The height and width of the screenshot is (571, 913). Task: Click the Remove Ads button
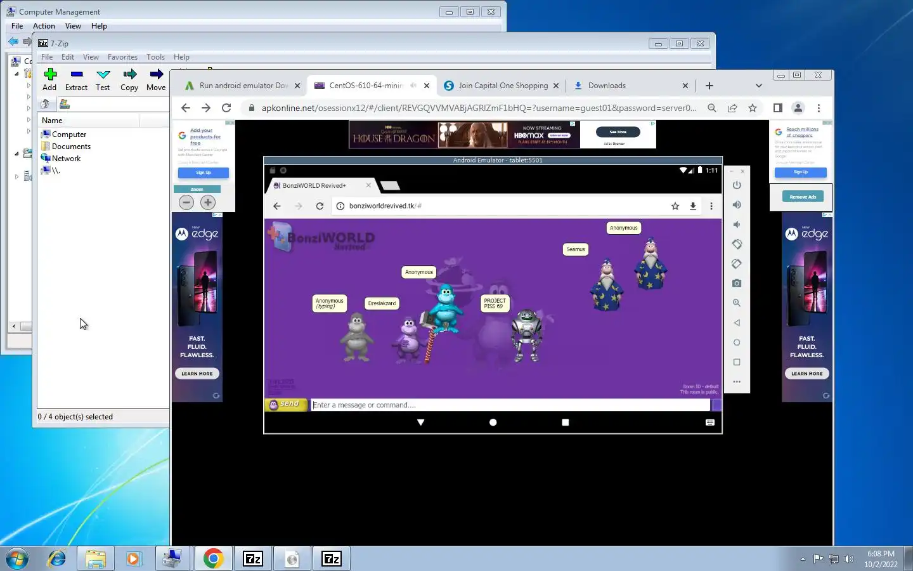(x=803, y=197)
